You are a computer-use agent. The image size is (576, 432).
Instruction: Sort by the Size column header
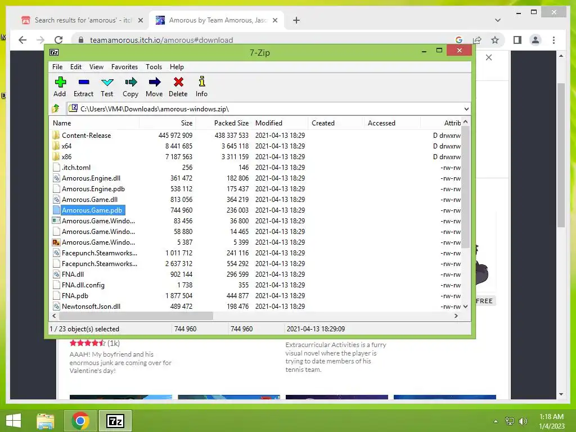[168, 123]
